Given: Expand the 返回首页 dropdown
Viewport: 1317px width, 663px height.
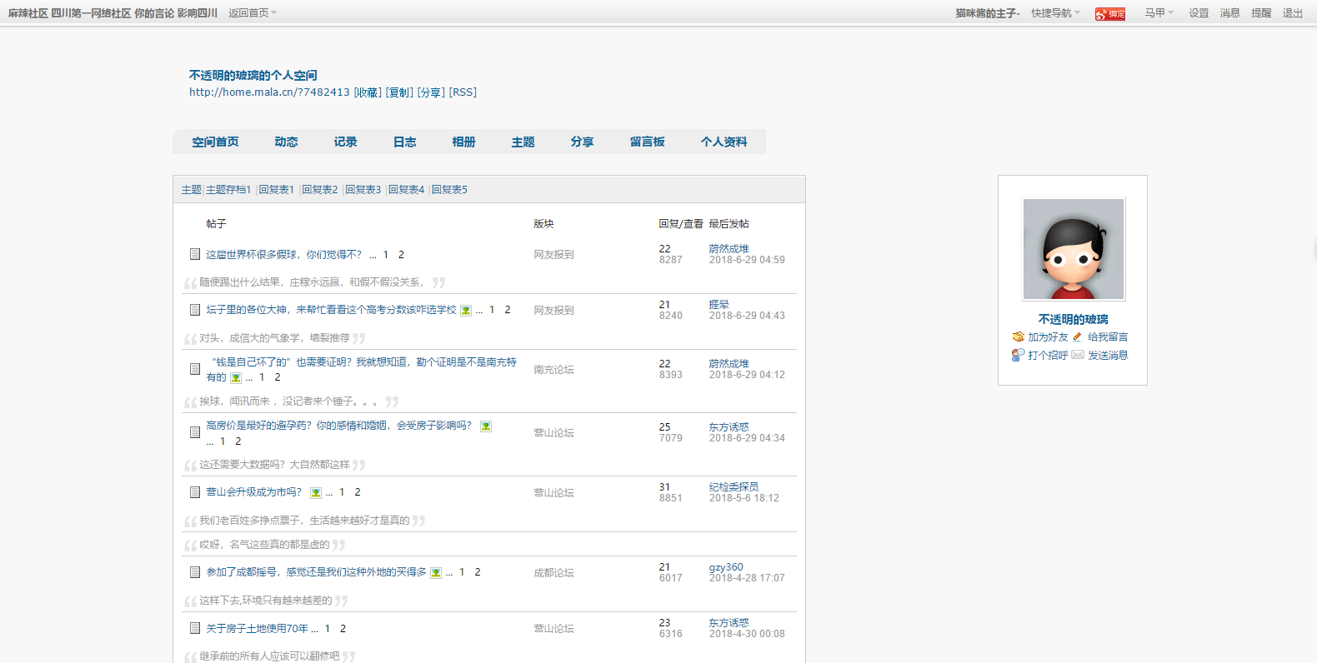Looking at the screenshot, I should pyautogui.click(x=252, y=13).
